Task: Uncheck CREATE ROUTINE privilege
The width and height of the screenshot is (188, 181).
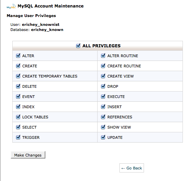Action: tap(103, 66)
